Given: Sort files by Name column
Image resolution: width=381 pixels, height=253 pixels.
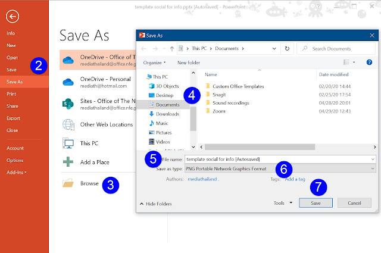Looking at the screenshot, I should click(x=211, y=74).
